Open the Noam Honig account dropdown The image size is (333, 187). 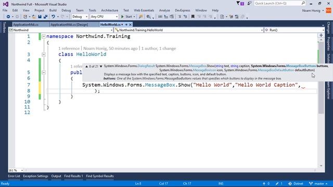point(313,10)
